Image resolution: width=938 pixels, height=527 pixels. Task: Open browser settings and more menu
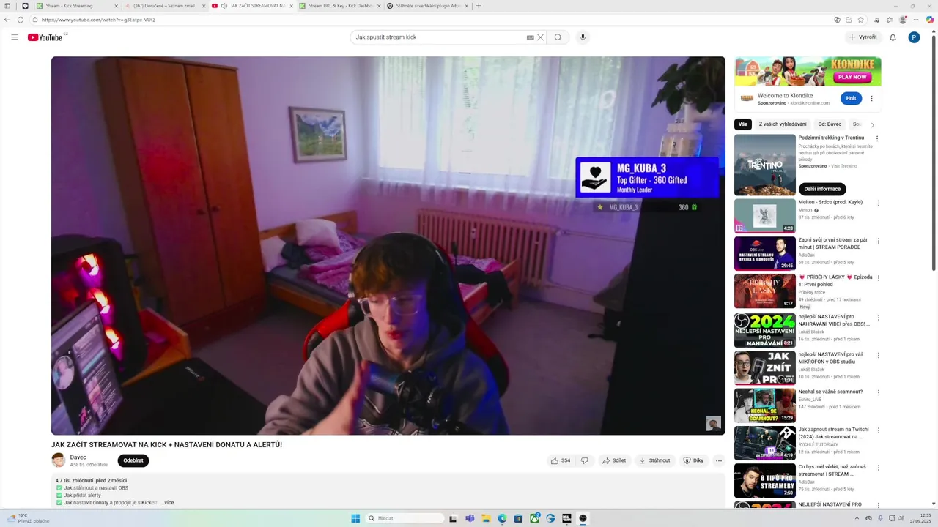(915, 20)
